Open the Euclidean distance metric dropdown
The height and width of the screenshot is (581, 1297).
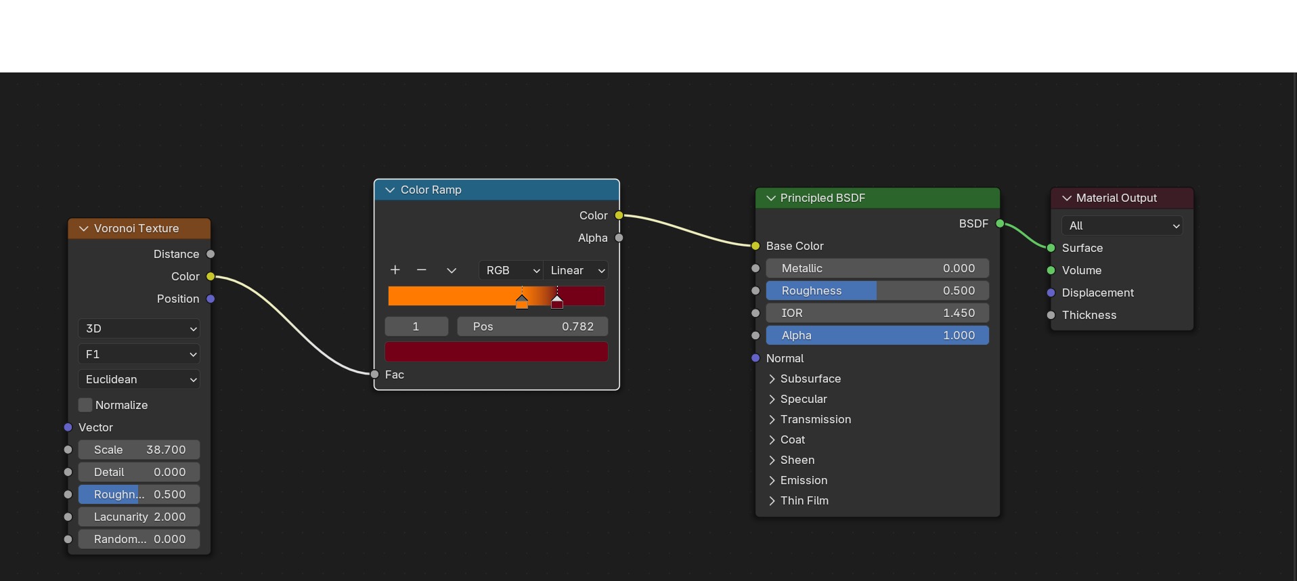coord(139,379)
